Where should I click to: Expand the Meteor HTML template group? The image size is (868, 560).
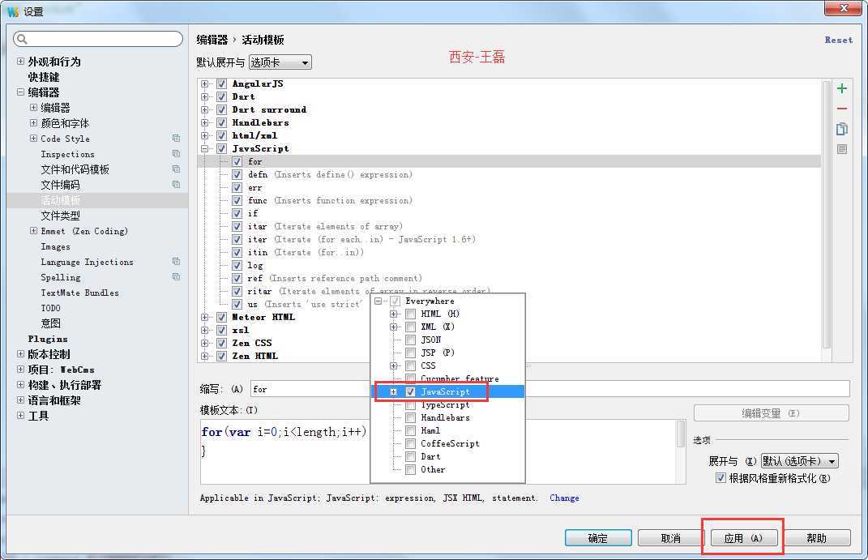click(205, 317)
